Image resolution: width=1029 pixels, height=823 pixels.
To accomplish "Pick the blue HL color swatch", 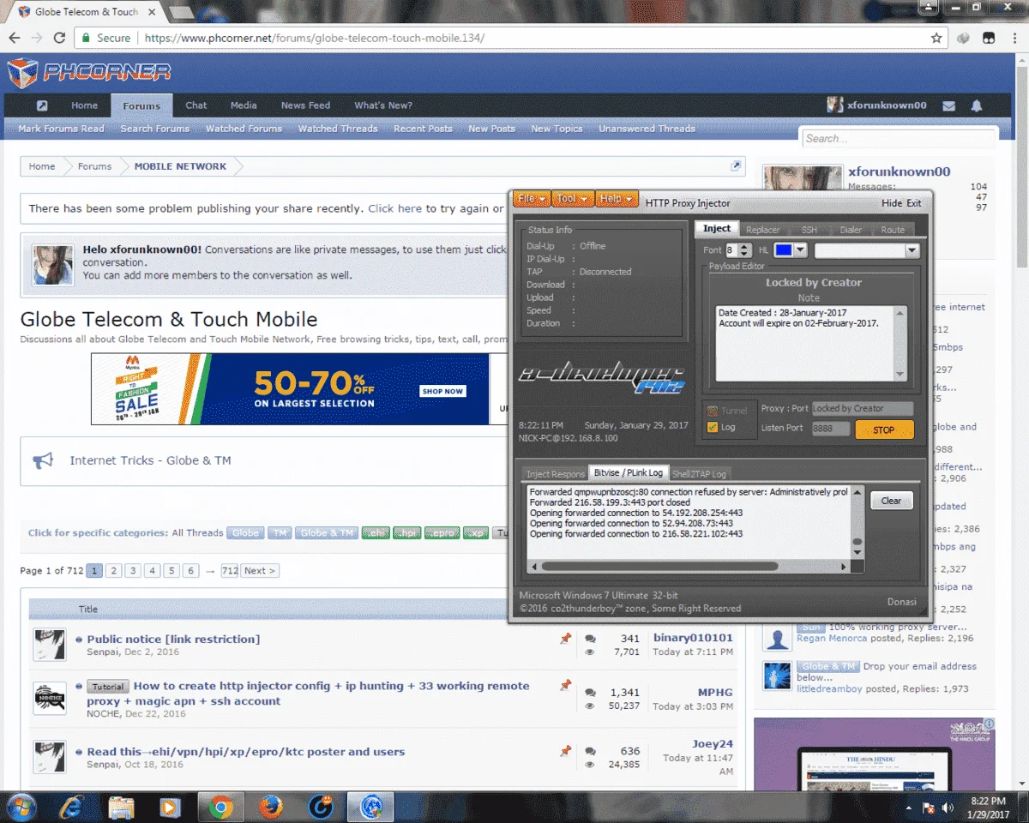I will point(783,250).
